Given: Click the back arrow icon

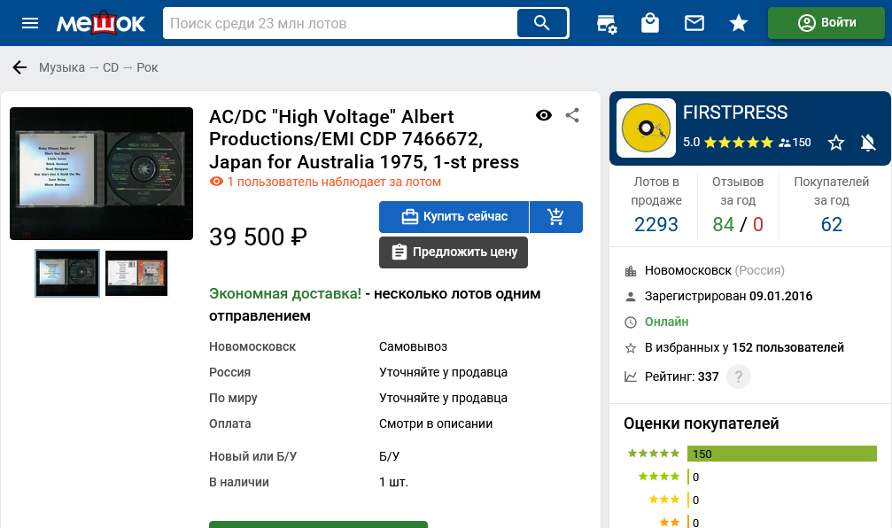Looking at the screenshot, I should [19, 67].
